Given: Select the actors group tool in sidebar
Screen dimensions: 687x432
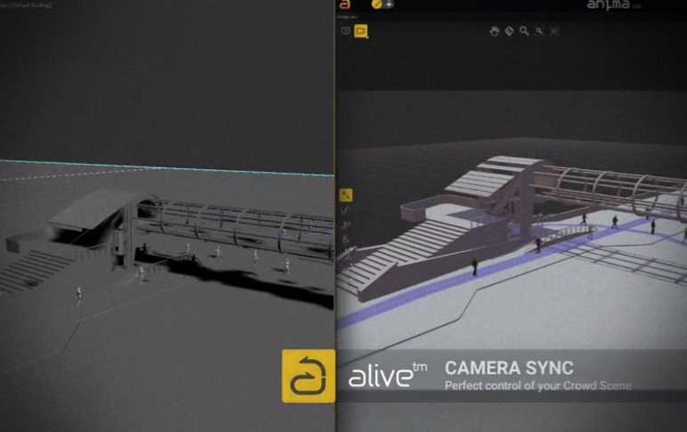Looking at the screenshot, I should coord(345,225).
